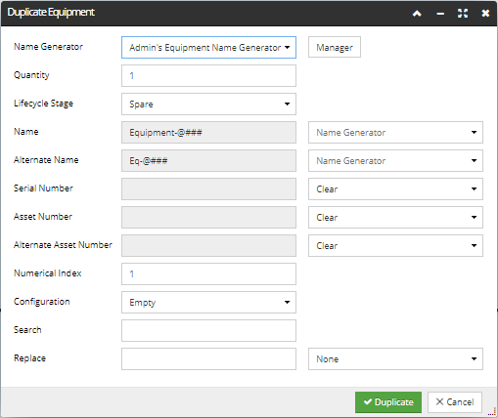Open the Name row's Name Generator dropdown
This screenshot has width=498, height=418.
click(x=395, y=133)
